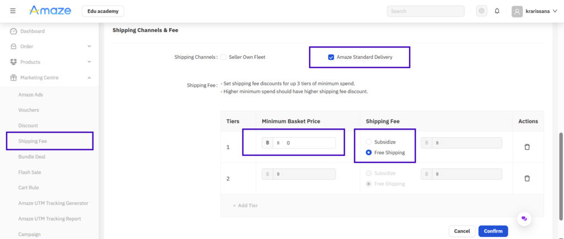564x239 pixels.
Task: Delete tier 2 with trash icon
Action: coord(527,178)
